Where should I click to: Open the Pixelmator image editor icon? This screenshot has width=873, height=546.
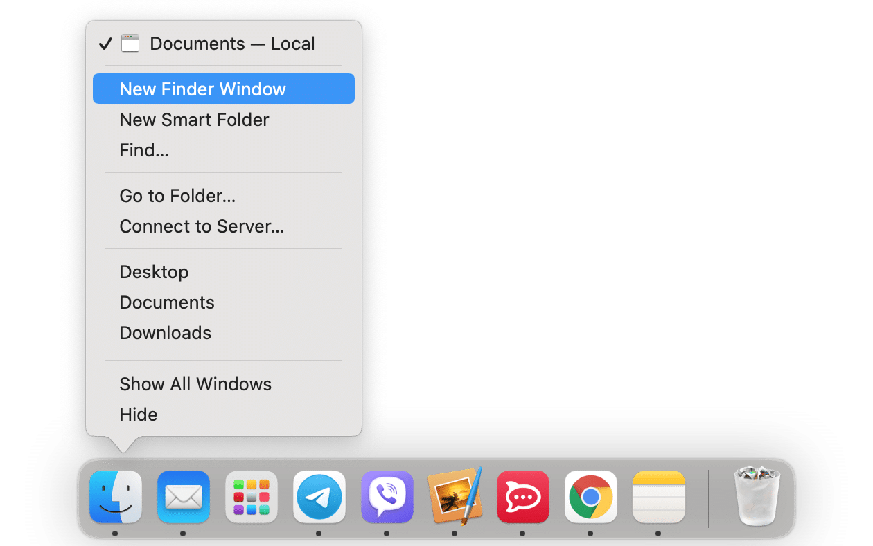coord(455,497)
